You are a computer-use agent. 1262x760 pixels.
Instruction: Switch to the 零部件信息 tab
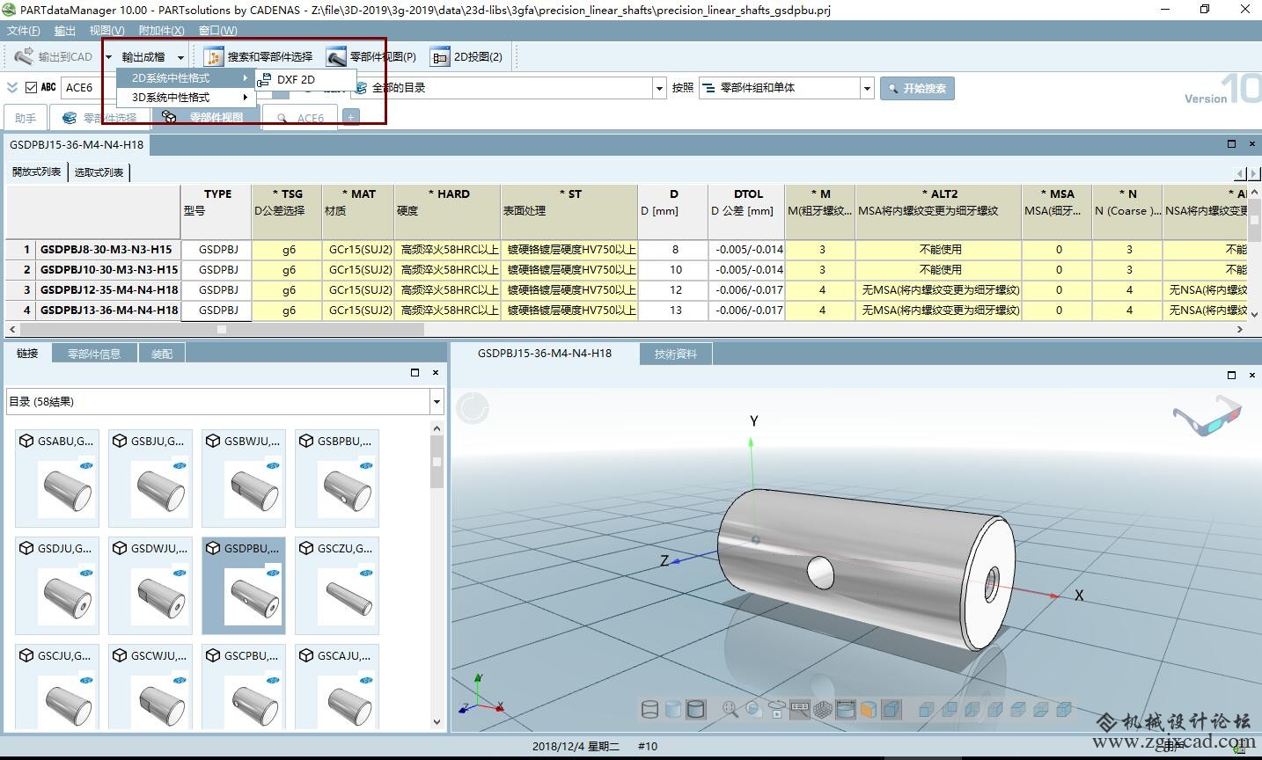pyautogui.click(x=94, y=354)
